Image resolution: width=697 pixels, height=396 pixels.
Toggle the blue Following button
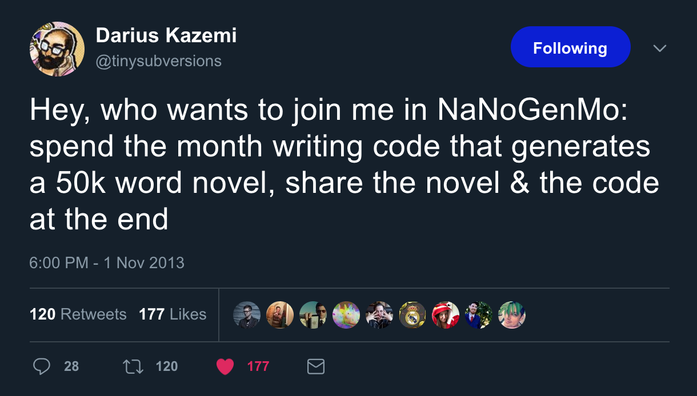[570, 48]
